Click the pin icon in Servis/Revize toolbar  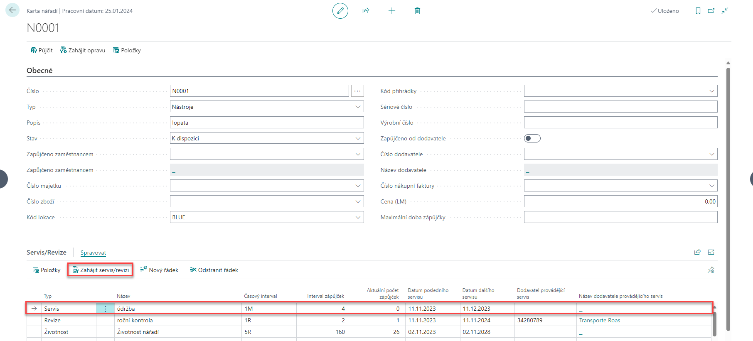click(x=711, y=270)
